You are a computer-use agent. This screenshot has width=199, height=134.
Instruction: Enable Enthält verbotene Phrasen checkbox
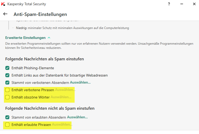[x=7, y=90]
